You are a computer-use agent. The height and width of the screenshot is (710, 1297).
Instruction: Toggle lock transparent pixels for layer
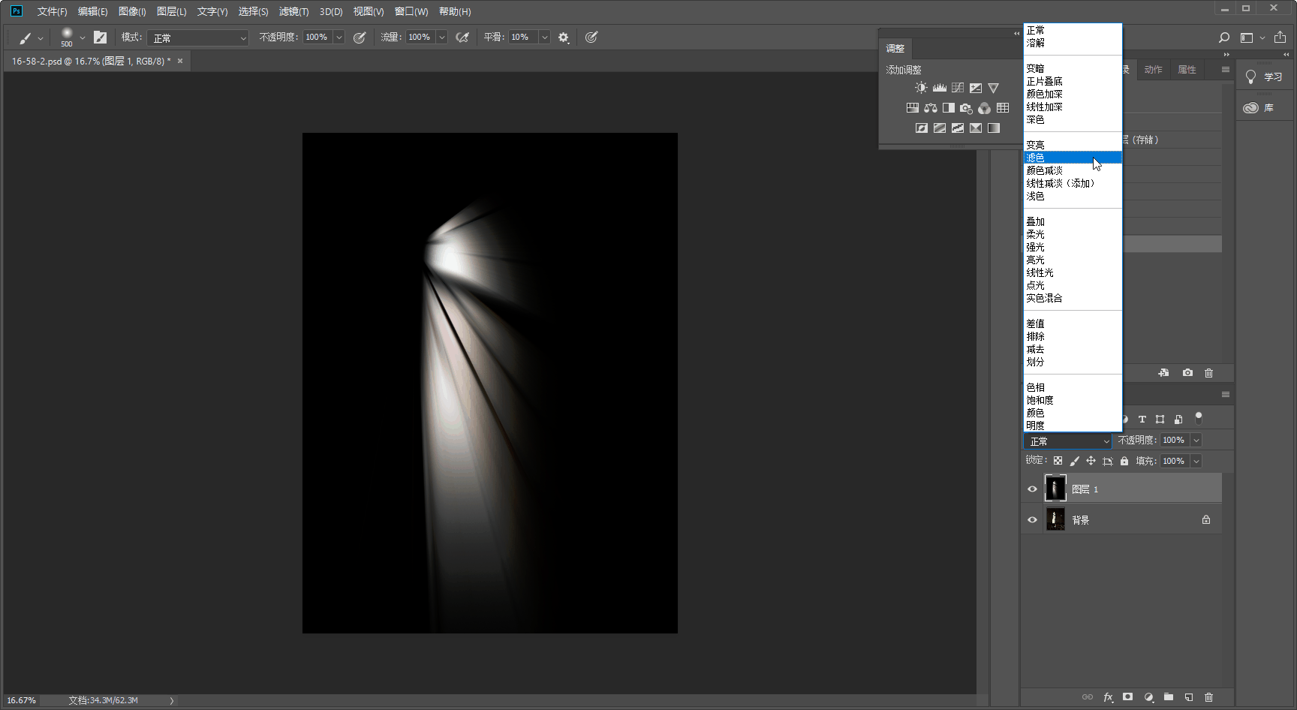click(1058, 461)
